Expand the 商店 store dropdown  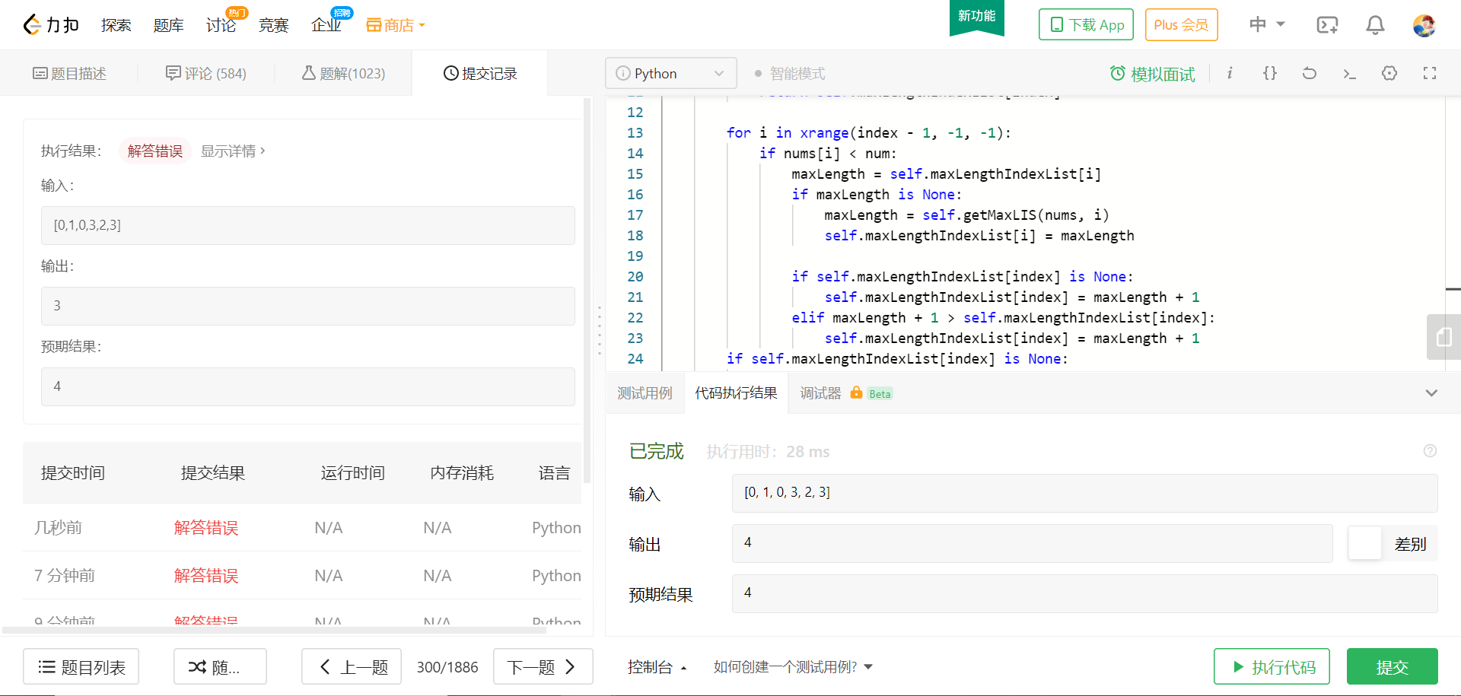396,25
